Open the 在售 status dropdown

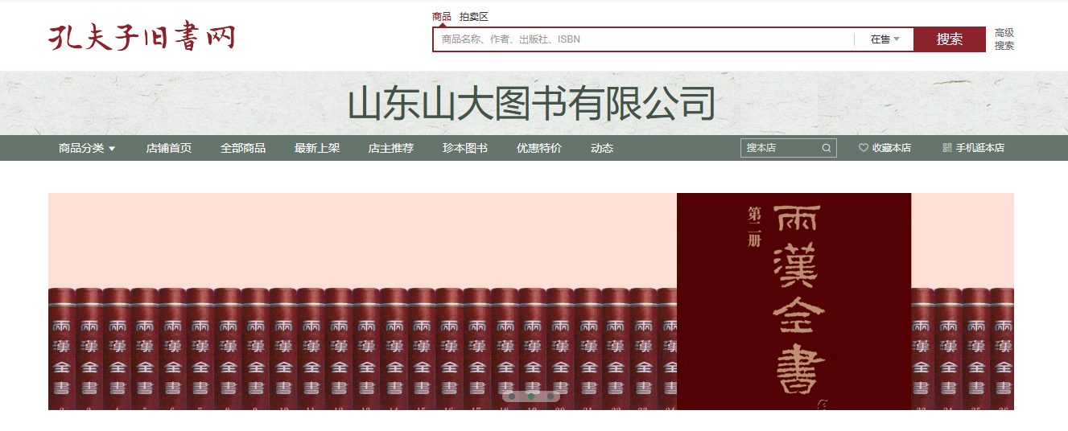click(885, 39)
